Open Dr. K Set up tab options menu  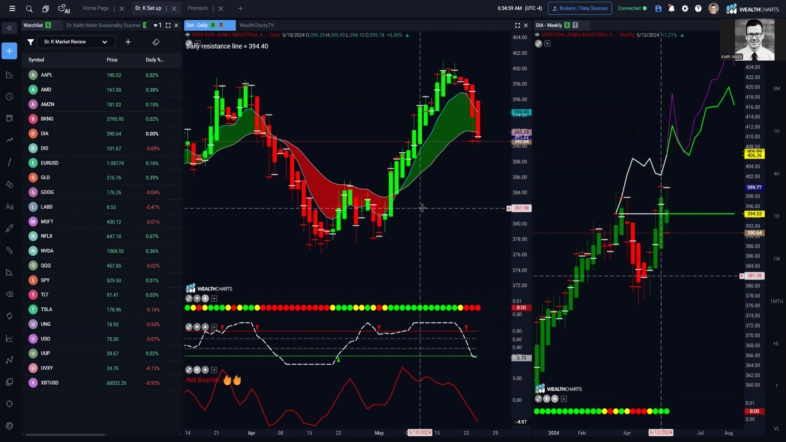pos(167,8)
